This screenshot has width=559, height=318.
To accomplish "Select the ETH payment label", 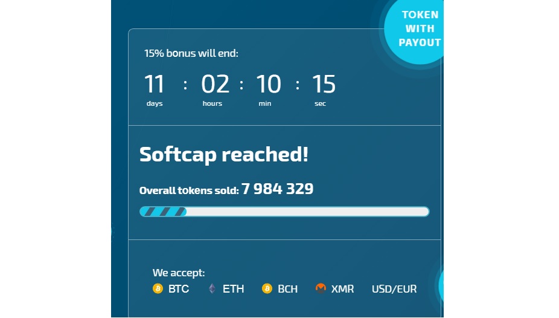I will pyautogui.click(x=233, y=289).
